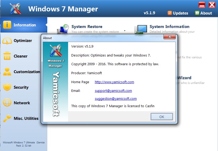Click the green About icon

tap(197, 13)
